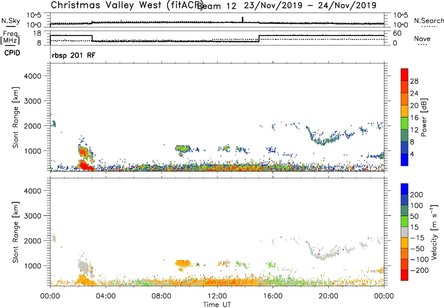
Task: Click the '28' tick on the power colorbar
Action: click(x=414, y=81)
